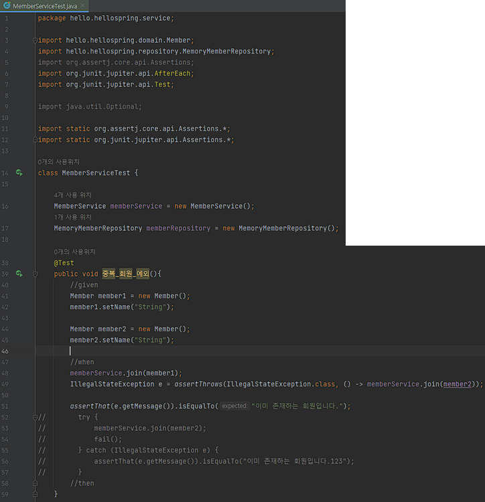Click the memberService.join(member1) statement
Viewport: 485px width, 502px height.
coord(126,373)
